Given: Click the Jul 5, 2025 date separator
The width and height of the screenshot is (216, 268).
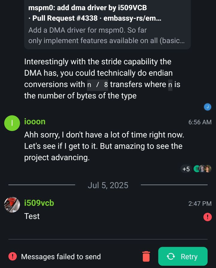Looking at the screenshot, I should [x=108, y=185].
